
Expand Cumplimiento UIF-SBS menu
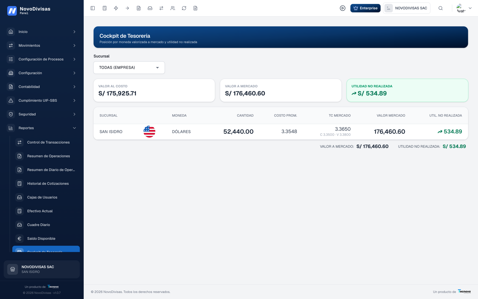coord(42,100)
